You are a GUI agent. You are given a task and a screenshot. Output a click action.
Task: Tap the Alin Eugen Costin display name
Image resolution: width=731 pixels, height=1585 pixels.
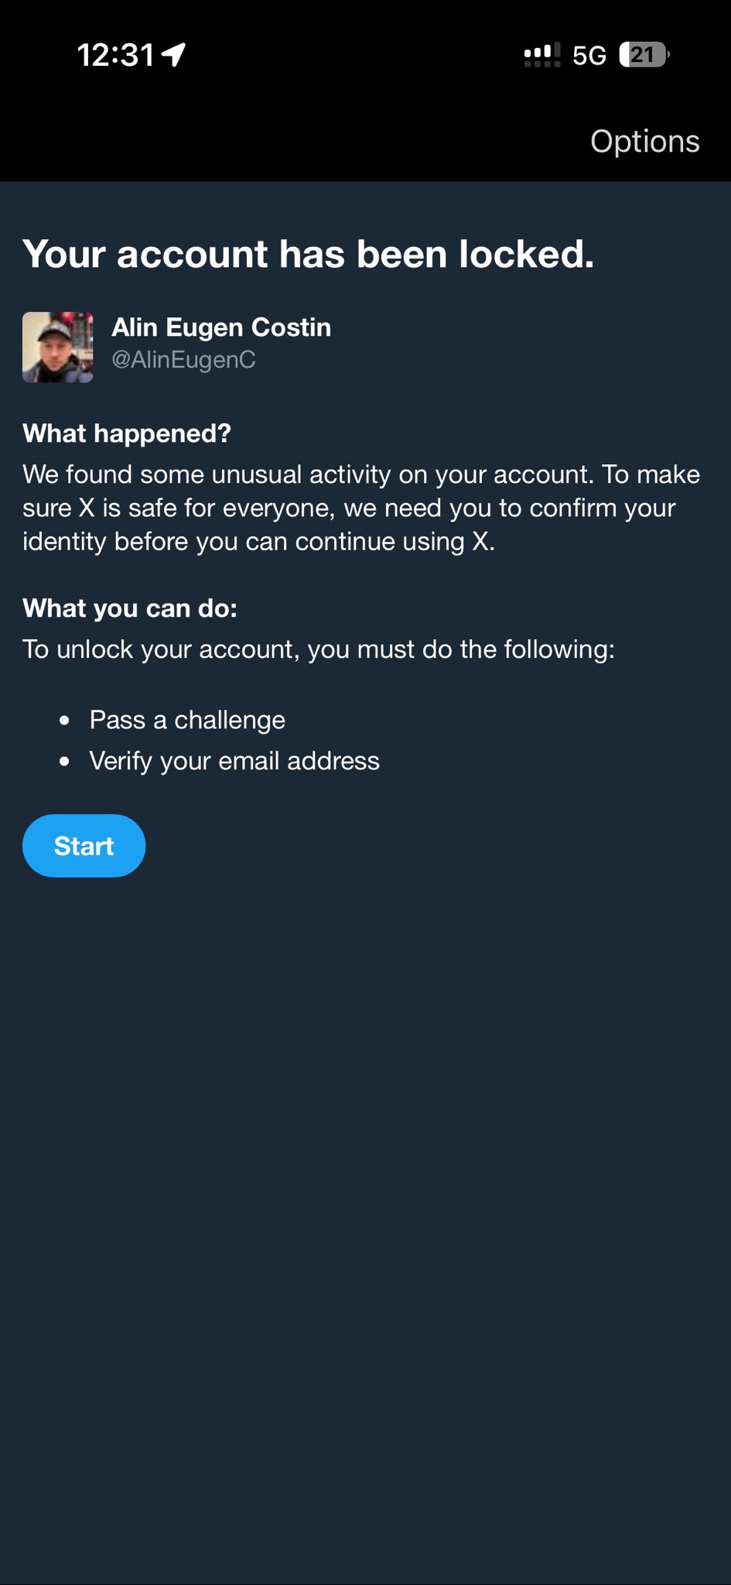(x=221, y=327)
